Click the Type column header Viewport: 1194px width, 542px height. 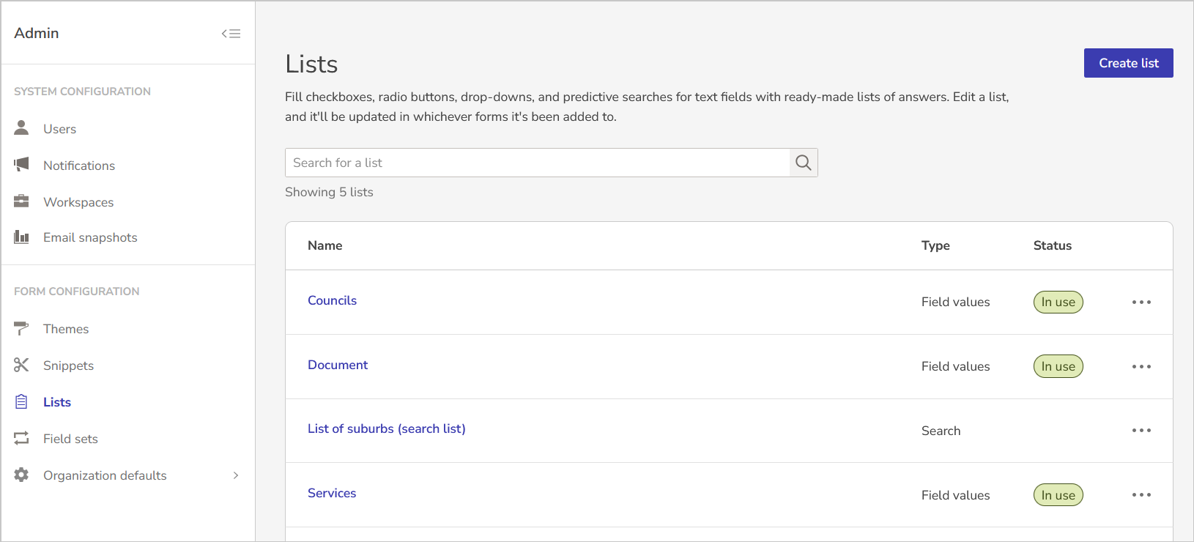935,245
